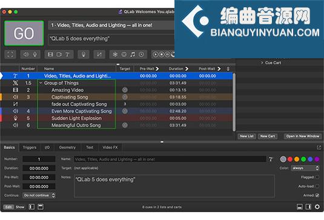Click the New List button

pos(246,136)
